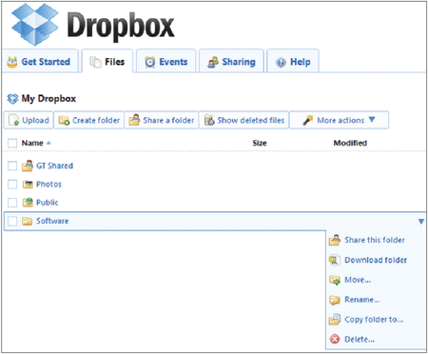
Task: Click the Software folder icon
Action: 28,221
